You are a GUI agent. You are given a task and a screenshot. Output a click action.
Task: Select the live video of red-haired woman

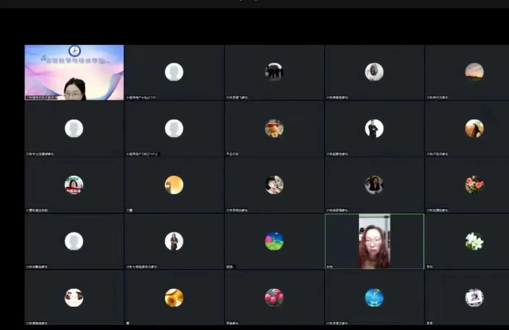[x=374, y=241]
